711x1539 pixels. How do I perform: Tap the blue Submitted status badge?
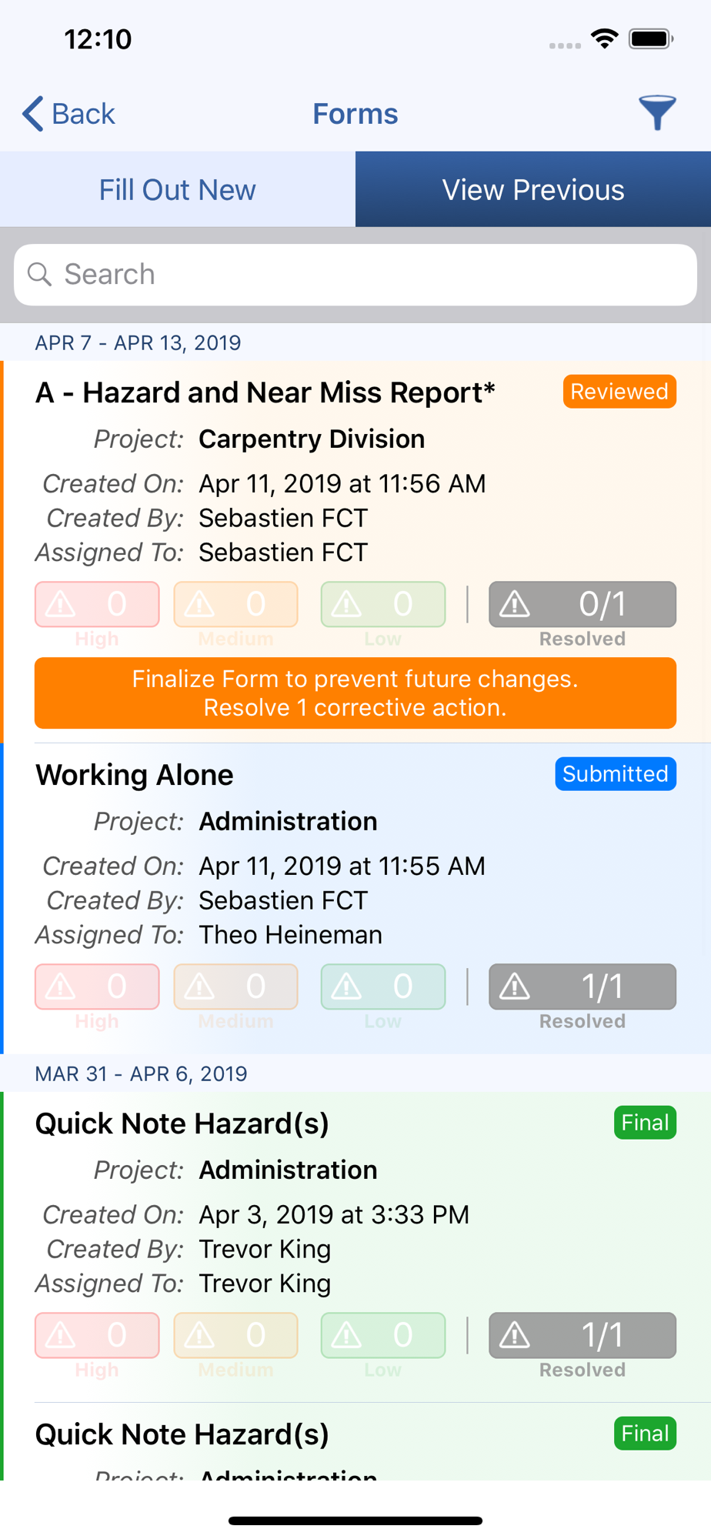pyautogui.click(x=616, y=774)
